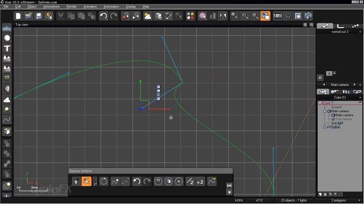
Task: Save the scene using the floppy disk icon
Action: coord(39,16)
